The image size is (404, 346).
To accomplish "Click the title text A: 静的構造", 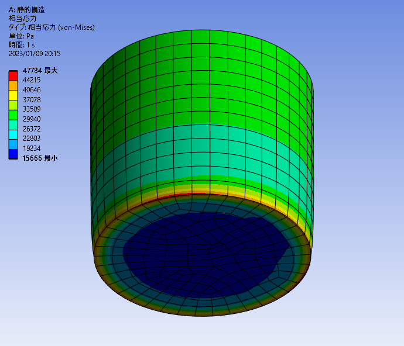I will pyautogui.click(x=27, y=10).
